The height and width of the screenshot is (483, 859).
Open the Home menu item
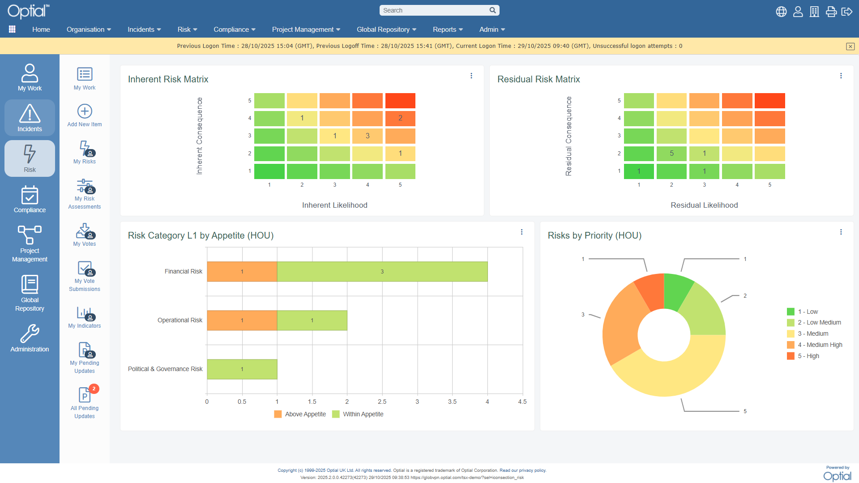point(41,30)
